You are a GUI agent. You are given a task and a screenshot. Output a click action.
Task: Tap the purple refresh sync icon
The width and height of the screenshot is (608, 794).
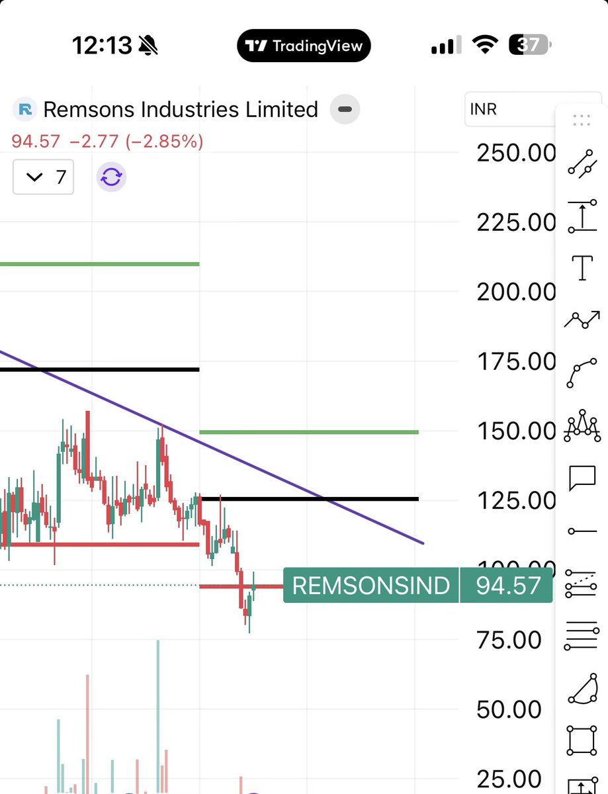(x=112, y=177)
